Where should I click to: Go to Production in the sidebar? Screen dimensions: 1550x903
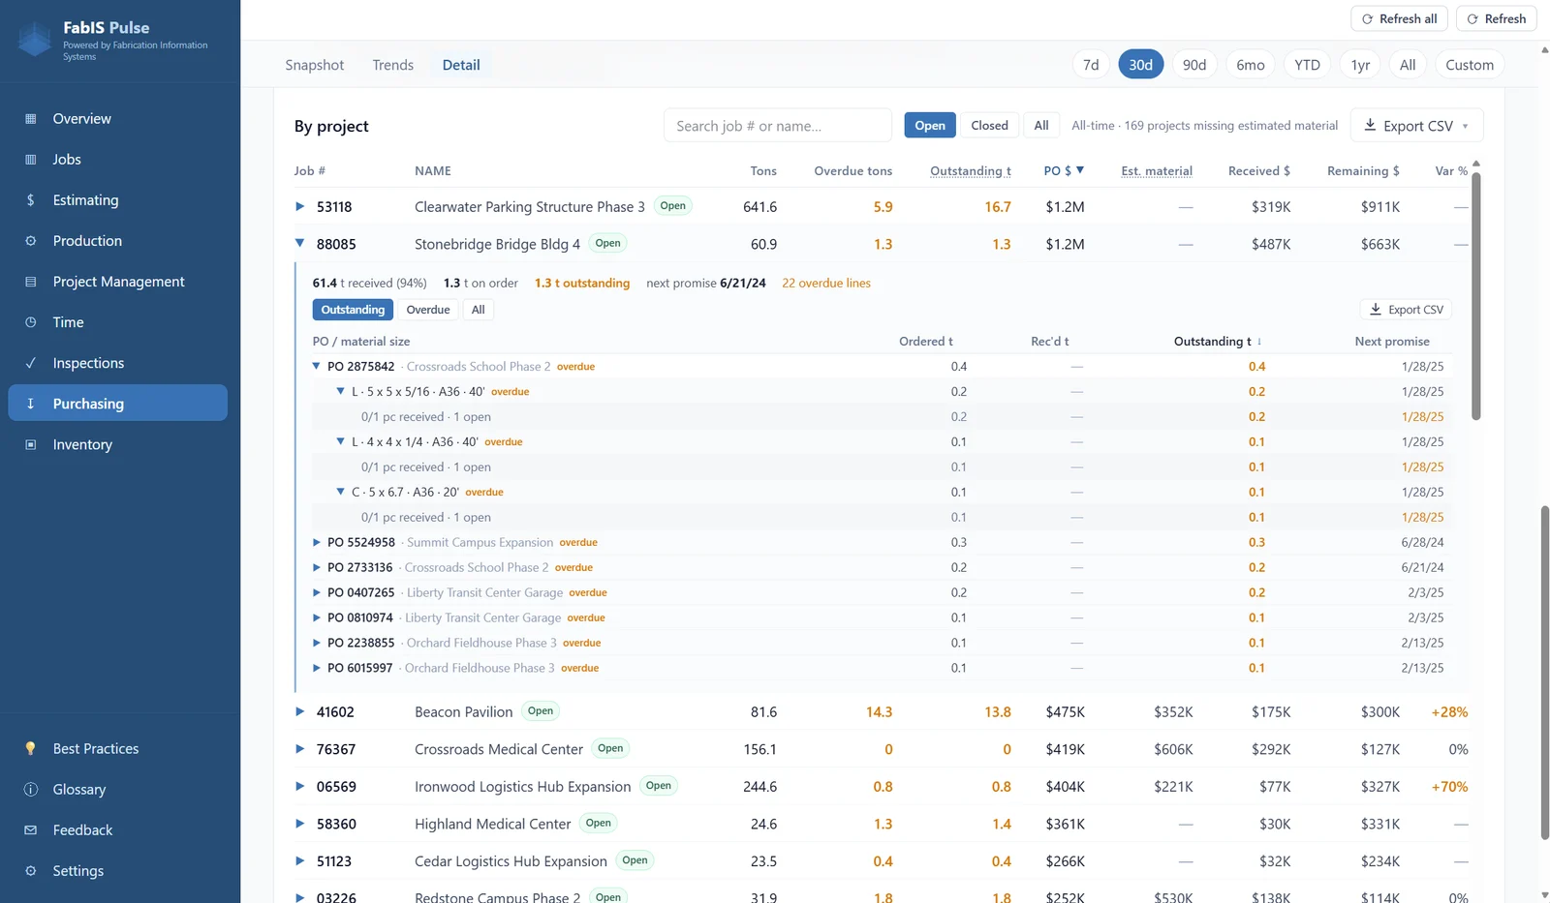click(118, 241)
